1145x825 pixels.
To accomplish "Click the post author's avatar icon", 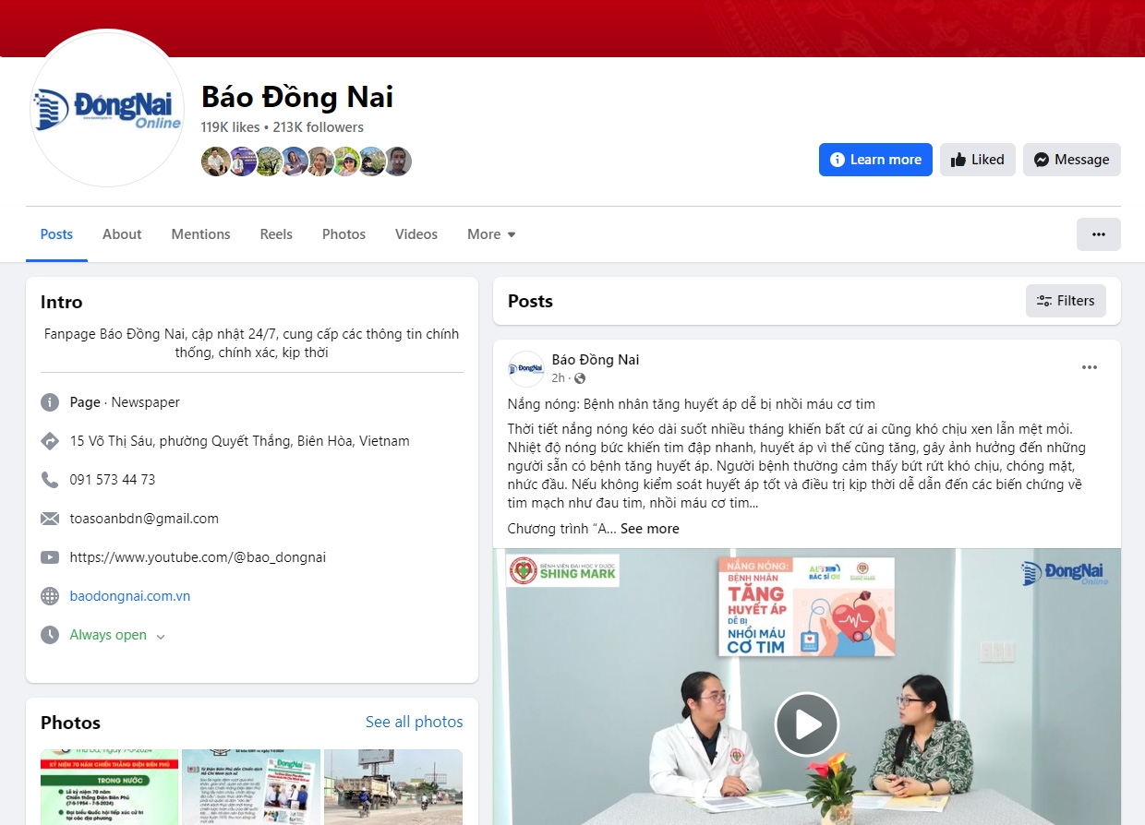I will [526, 369].
